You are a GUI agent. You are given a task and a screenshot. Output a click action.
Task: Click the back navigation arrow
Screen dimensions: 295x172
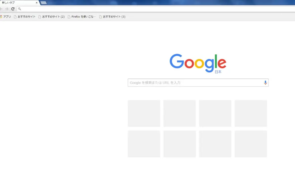(x=1, y=9)
